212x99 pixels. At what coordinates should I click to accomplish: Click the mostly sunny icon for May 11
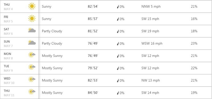pos(32,92)
